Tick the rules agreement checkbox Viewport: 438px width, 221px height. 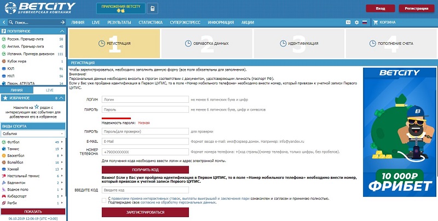click(x=104, y=200)
